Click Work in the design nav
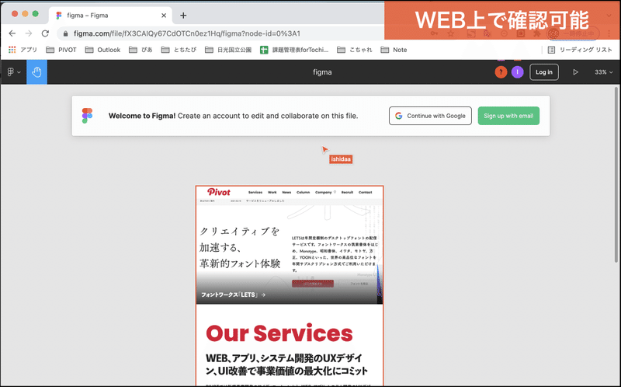This screenshot has height=387, width=621. coord(272,192)
